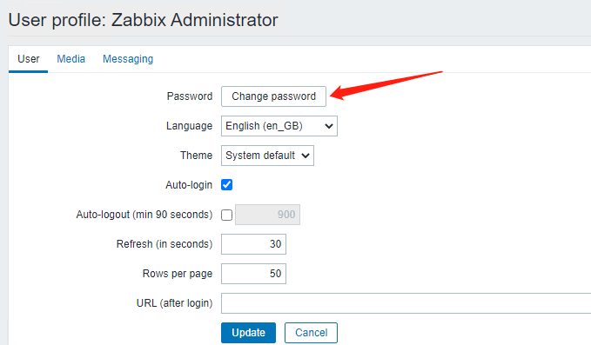Click the Change password button
The image size is (591, 345).
(x=273, y=96)
